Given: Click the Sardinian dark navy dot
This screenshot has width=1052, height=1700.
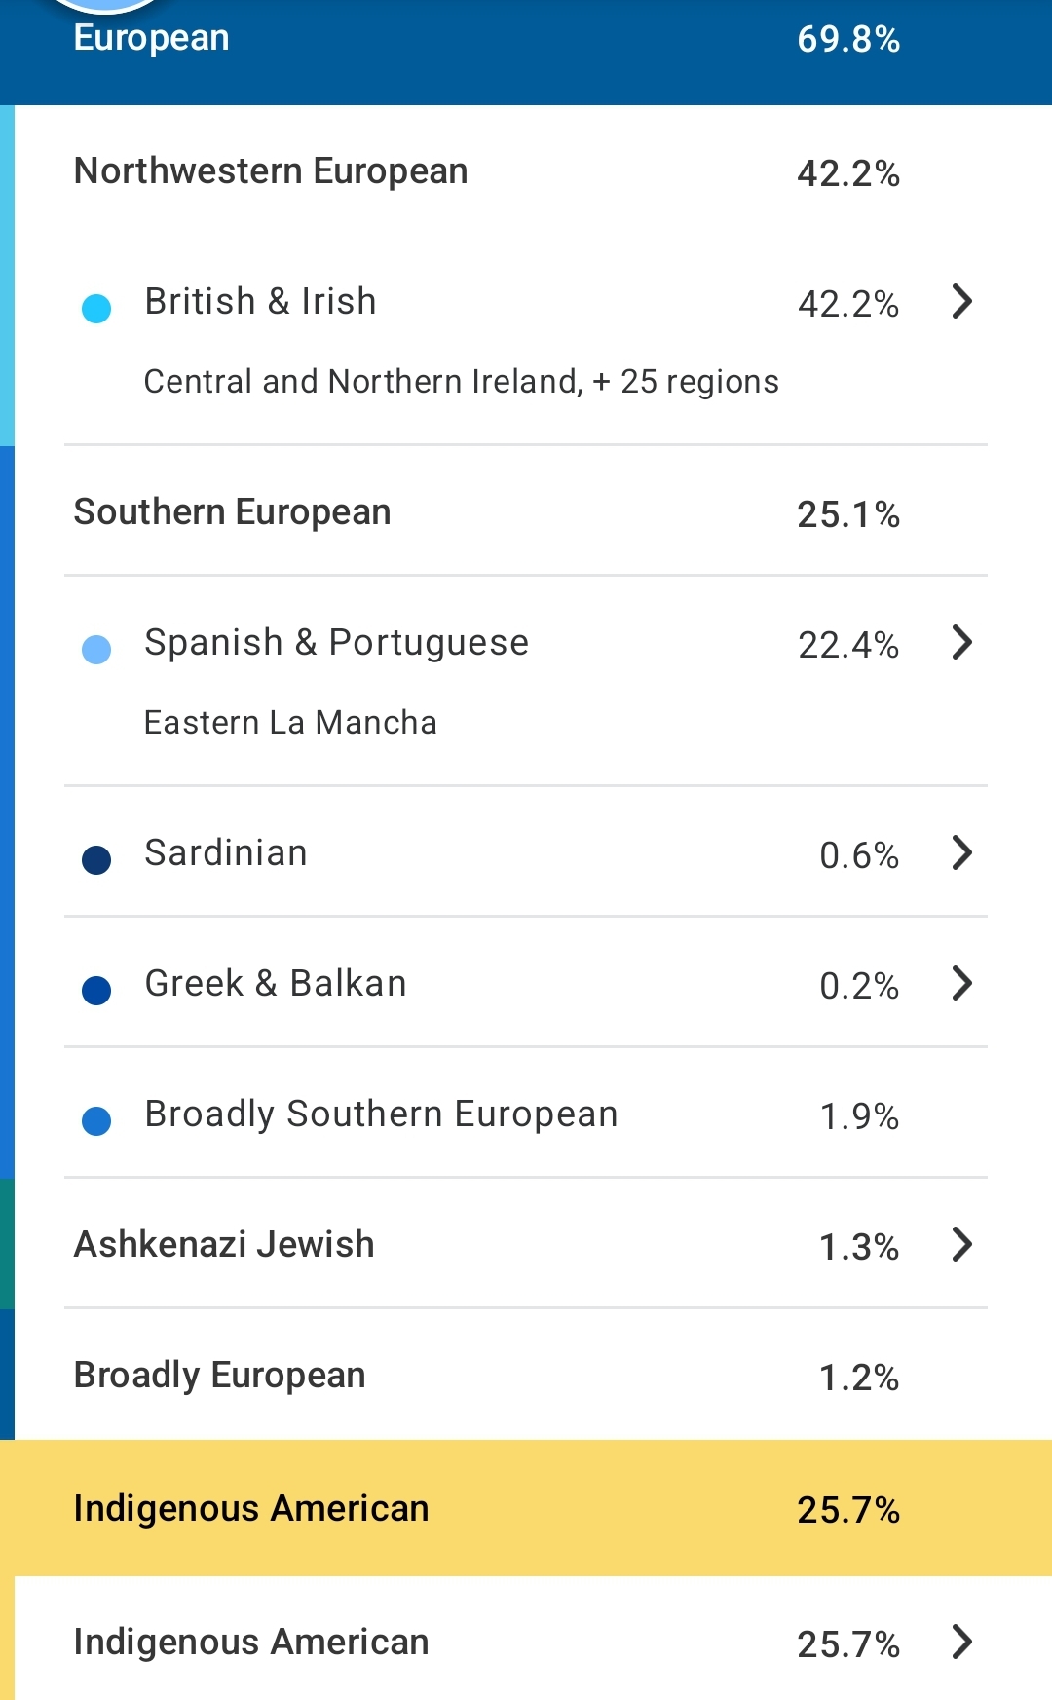Looking at the screenshot, I should pyautogui.click(x=96, y=860).
